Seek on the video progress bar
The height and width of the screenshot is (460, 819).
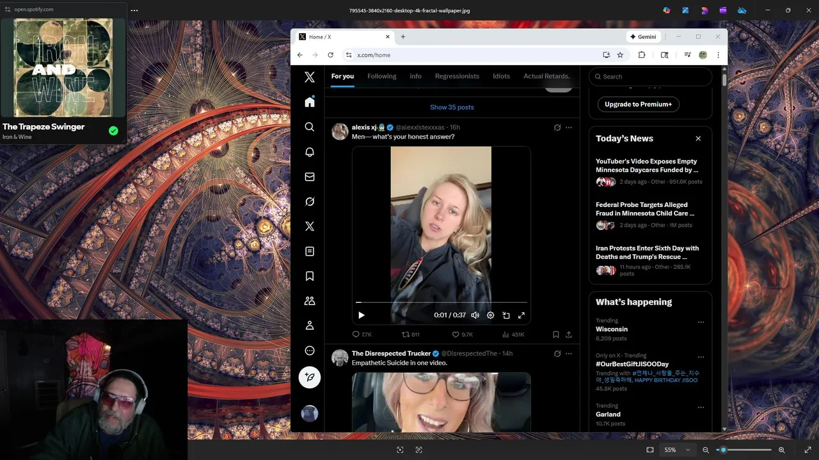coord(441,302)
